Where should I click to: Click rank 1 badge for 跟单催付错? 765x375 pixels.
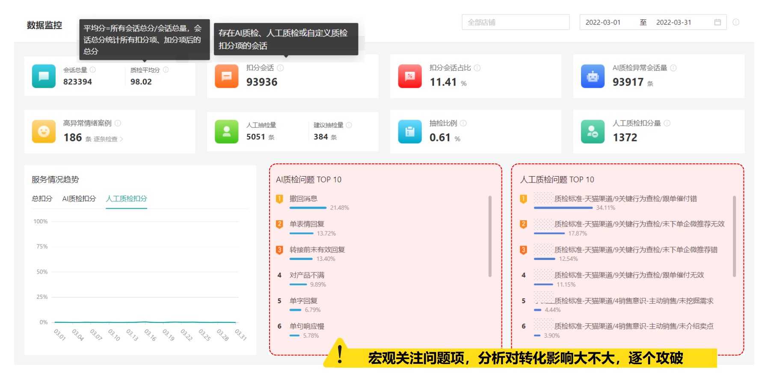(x=523, y=199)
